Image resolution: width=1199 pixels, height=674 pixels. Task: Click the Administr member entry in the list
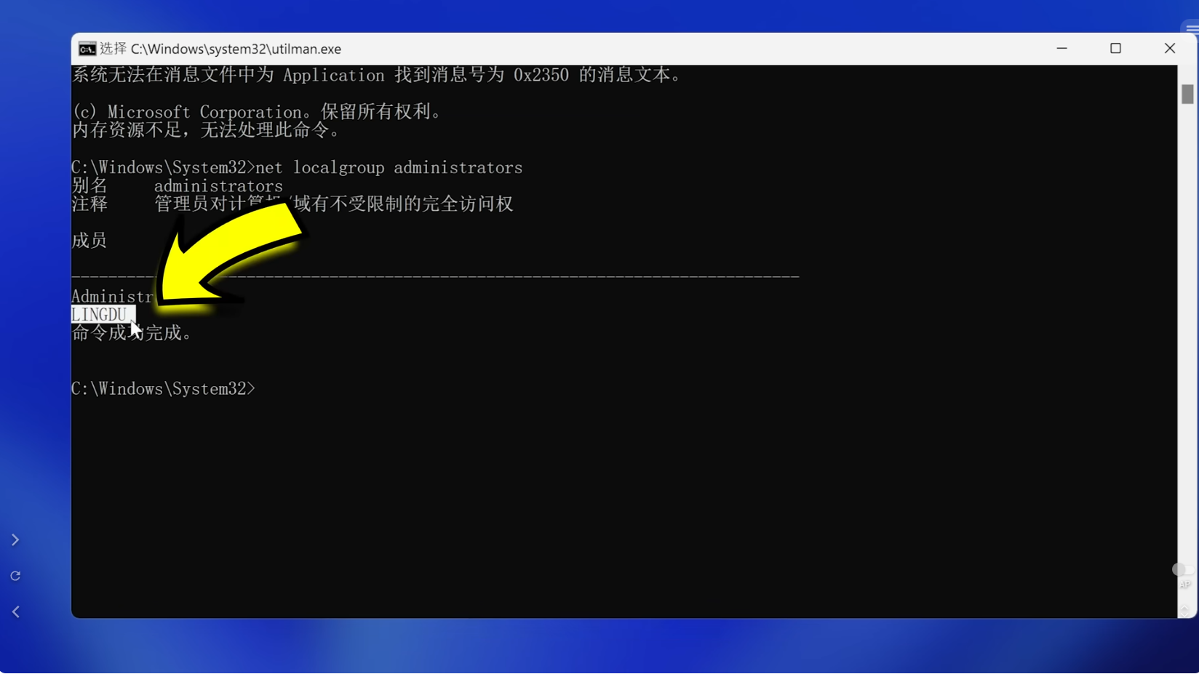pos(111,297)
